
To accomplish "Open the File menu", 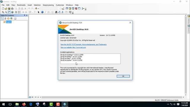I will coord(3,5).
